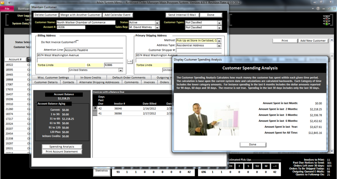Open shipping Method dropdown

(219, 40)
